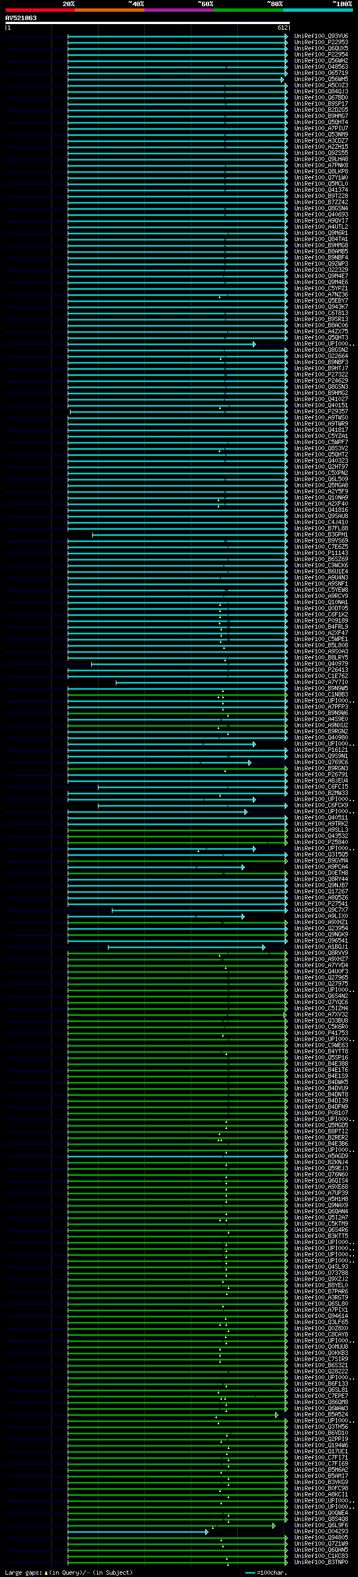Open hit UniRef100_P22954
Viewport: 358px width, 1577px height.
coord(321,54)
